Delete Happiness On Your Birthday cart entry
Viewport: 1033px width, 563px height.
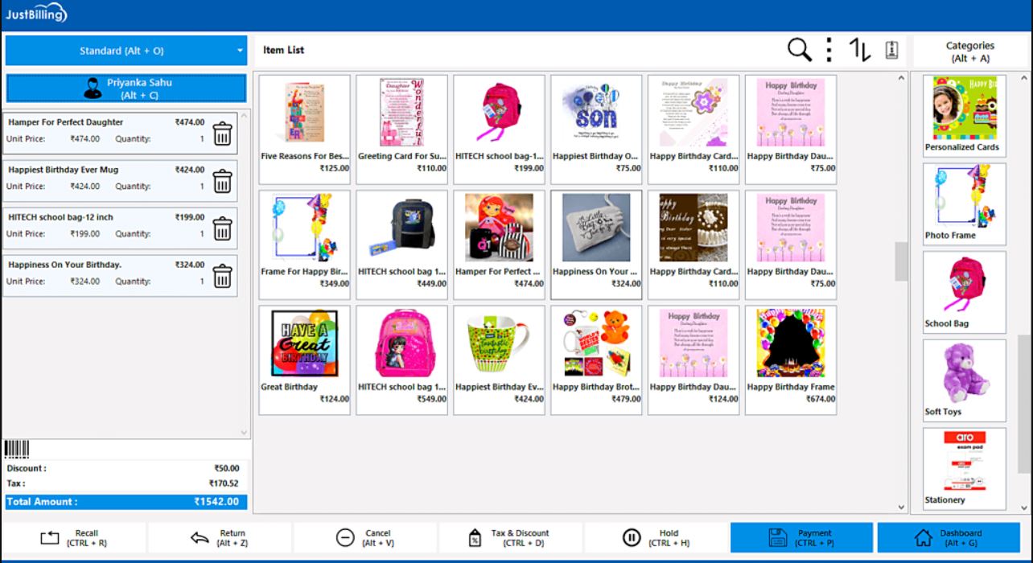(x=222, y=276)
